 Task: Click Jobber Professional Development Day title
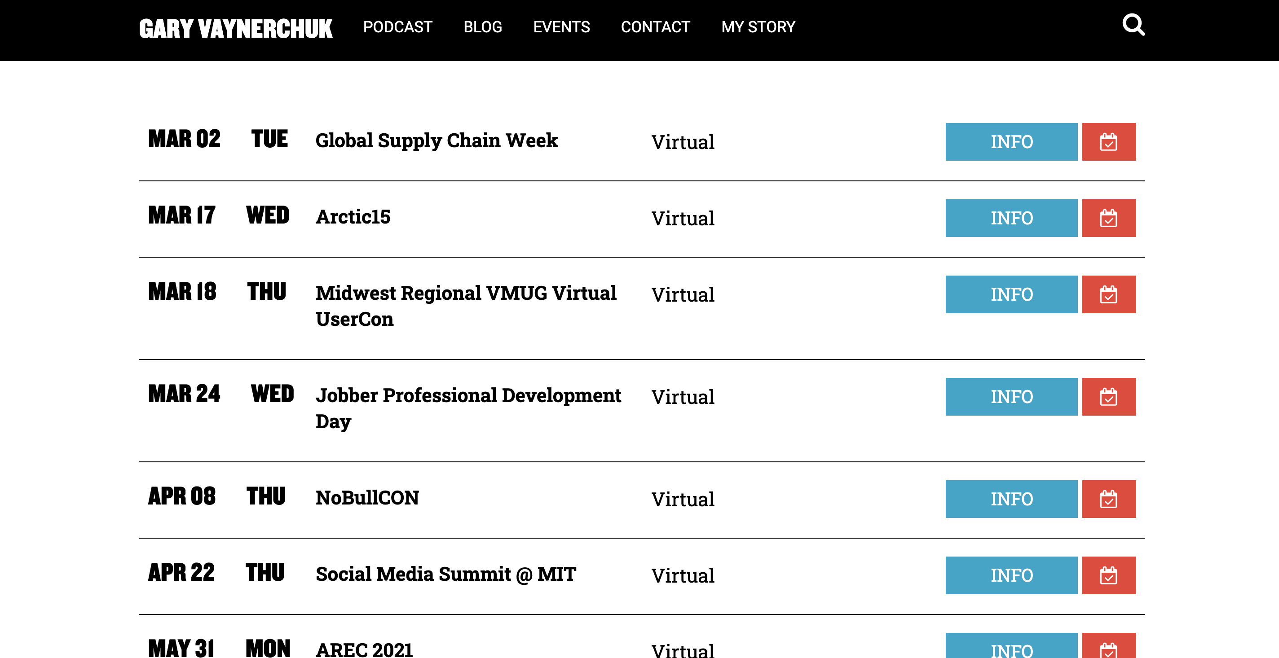(468, 408)
